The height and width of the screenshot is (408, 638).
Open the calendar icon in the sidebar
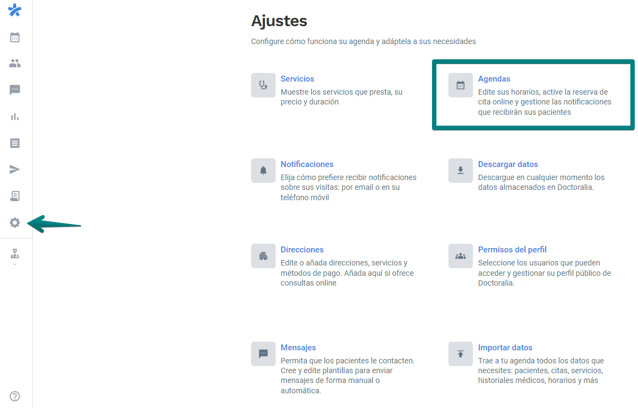click(15, 37)
